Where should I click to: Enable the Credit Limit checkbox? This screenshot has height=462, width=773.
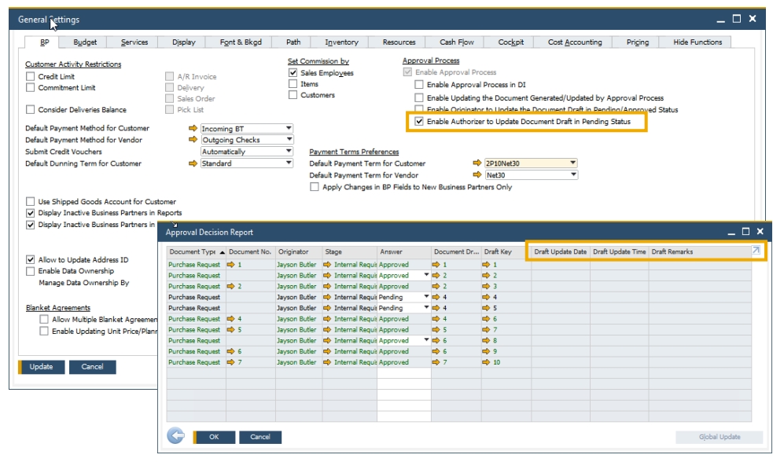(31, 77)
